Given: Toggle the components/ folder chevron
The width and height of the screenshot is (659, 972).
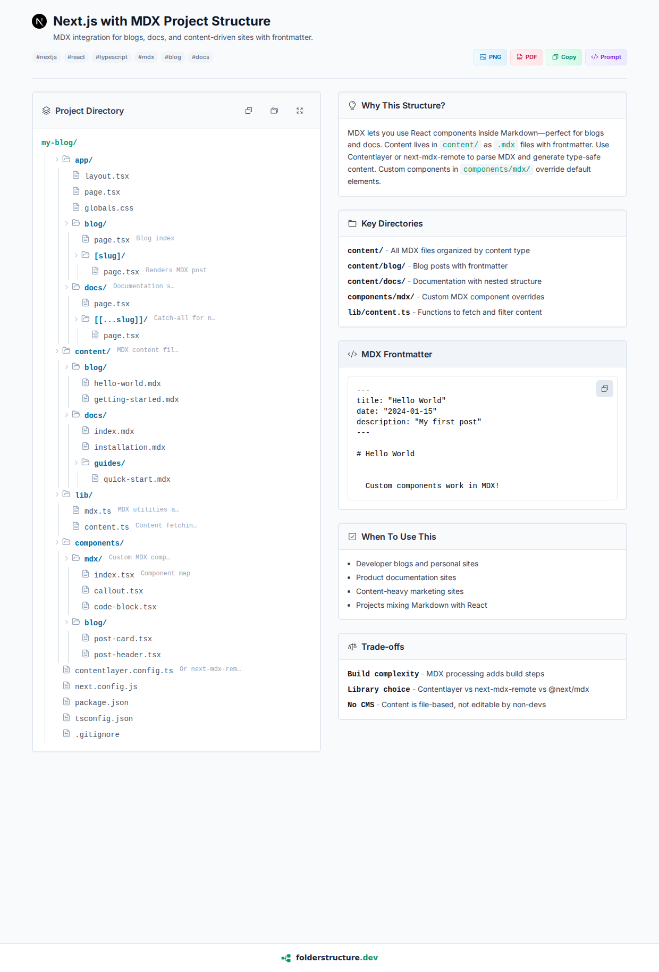Looking at the screenshot, I should click(57, 542).
